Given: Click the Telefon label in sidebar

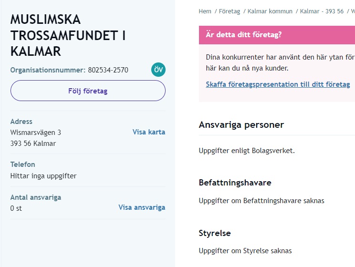Looking at the screenshot, I should [23, 164].
